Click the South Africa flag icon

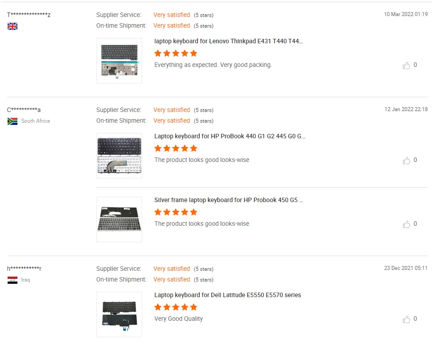(13, 121)
